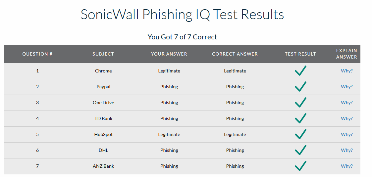372x177 pixels.
Task: Open Why? for the TD Bank question
Action: (346, 118)
